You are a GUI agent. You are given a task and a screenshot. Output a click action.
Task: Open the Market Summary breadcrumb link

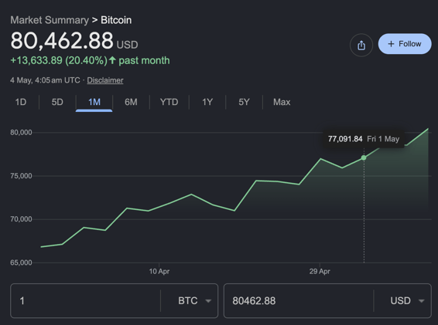click(x=50, y=20)
